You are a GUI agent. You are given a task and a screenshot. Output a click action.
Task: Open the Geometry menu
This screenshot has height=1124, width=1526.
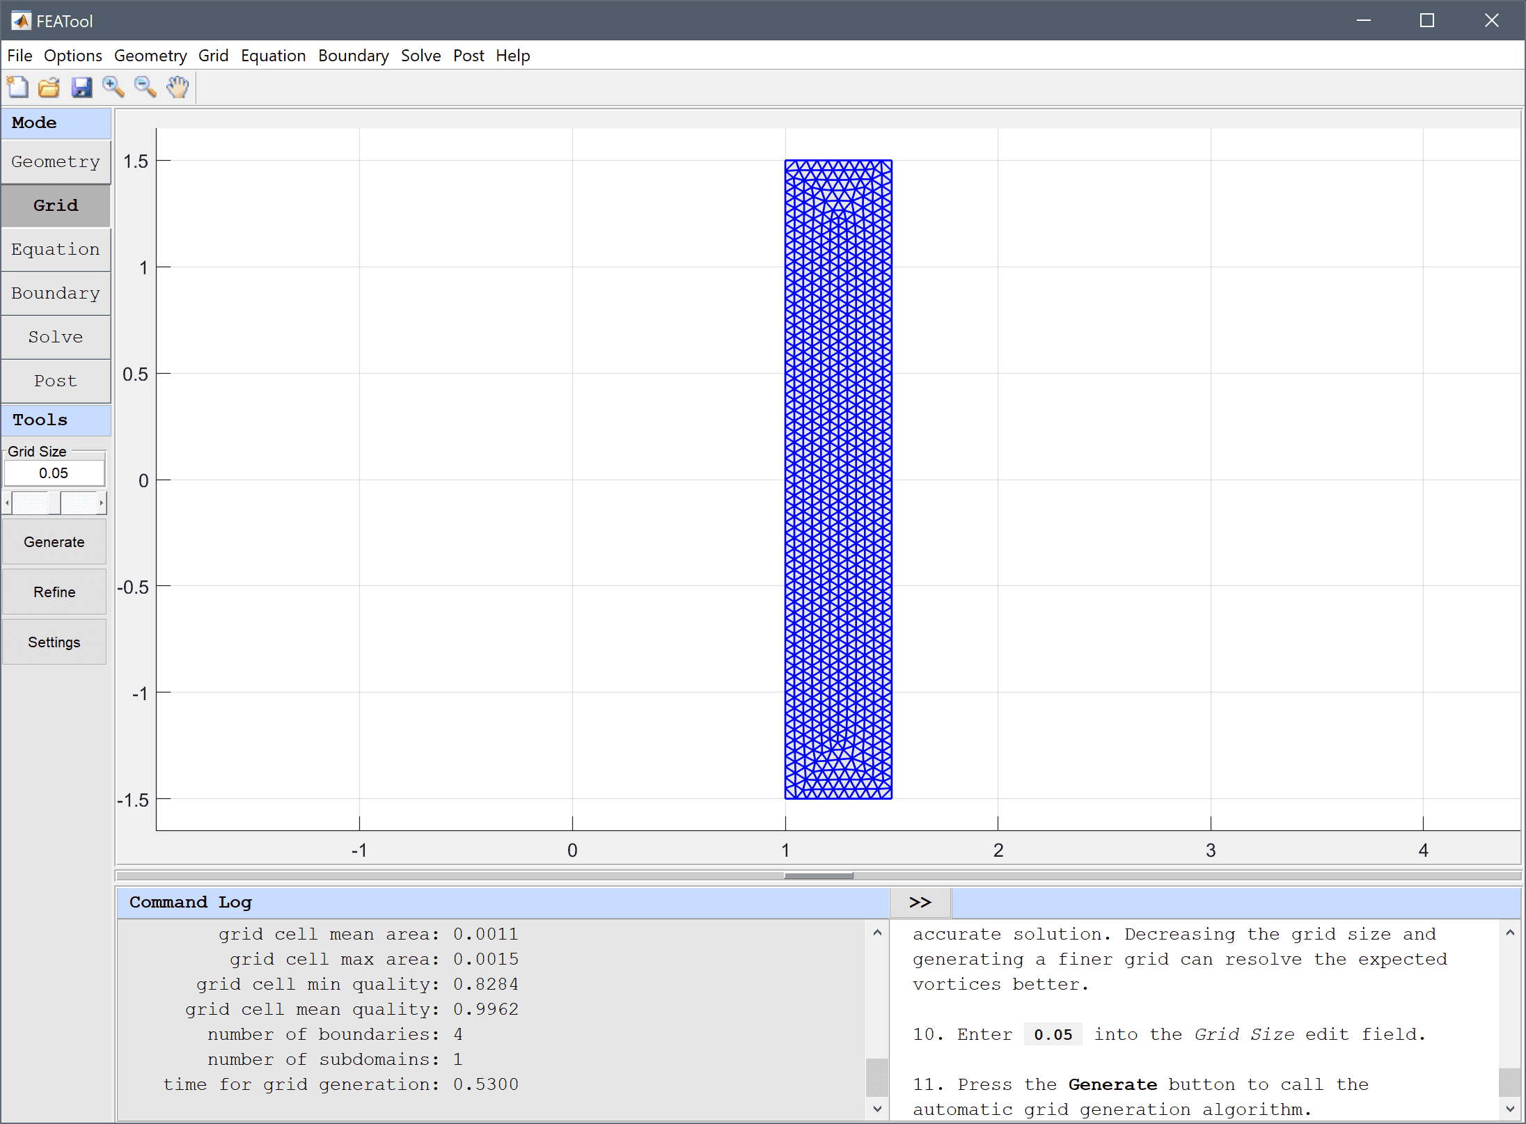pos(150,56)
